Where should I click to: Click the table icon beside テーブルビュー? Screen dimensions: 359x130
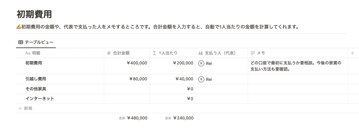click(x=21, y=42)
